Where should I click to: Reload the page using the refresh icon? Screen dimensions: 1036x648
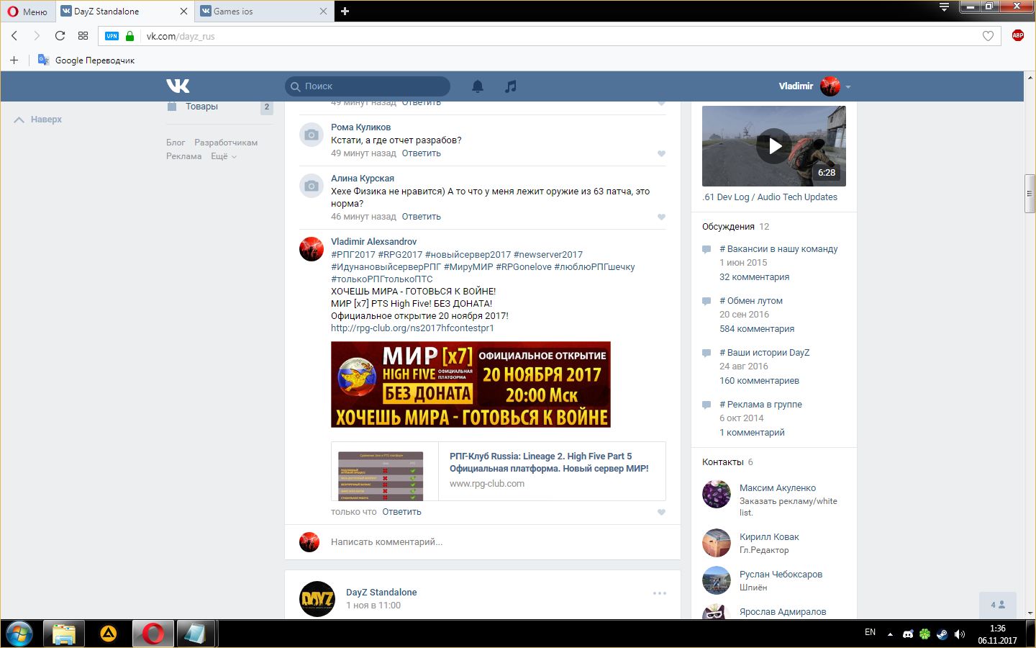60,36
